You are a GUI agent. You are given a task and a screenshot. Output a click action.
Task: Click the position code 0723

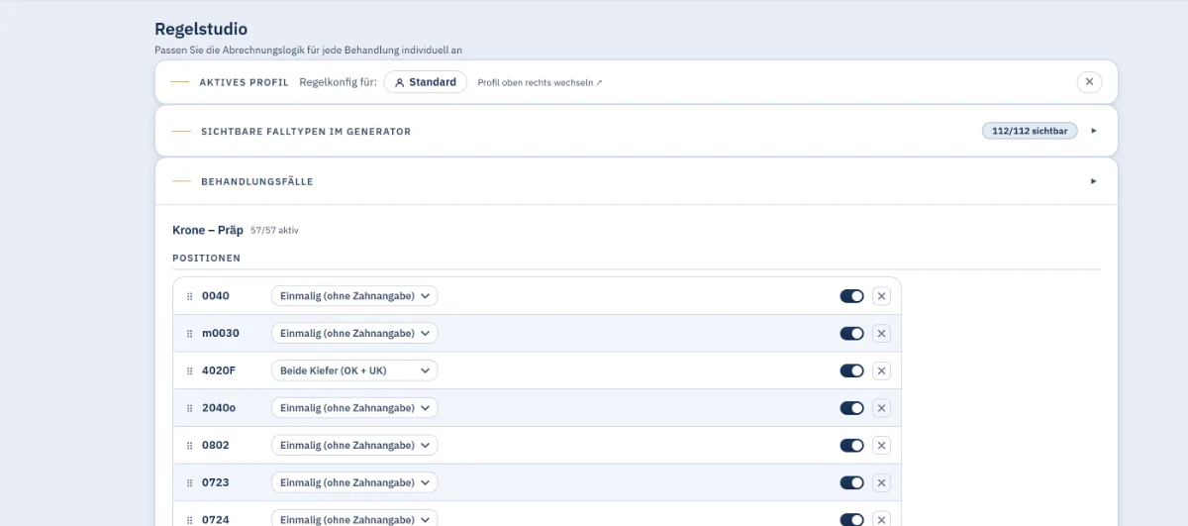click(x=216, y=483)
